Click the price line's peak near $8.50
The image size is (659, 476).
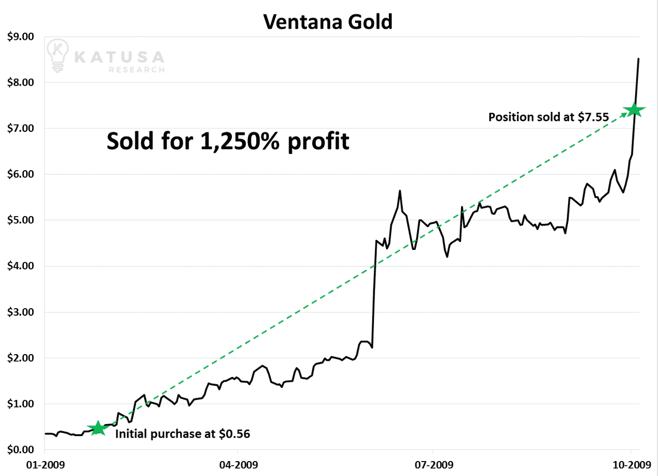click(638, 59)
